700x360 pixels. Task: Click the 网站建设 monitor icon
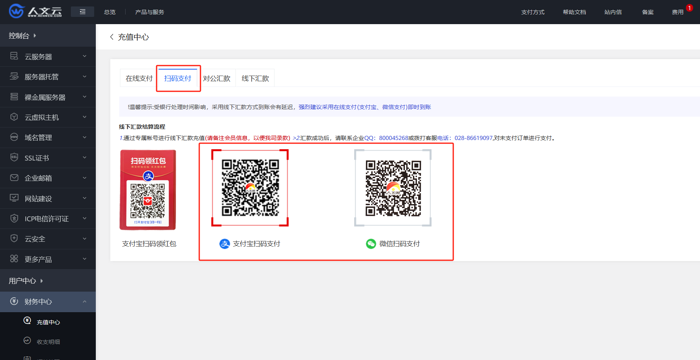14,198
